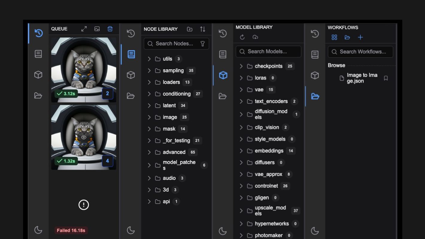Click the Search Models input field
The height and width of the screenshot is (239, 425).
point(271,51)
